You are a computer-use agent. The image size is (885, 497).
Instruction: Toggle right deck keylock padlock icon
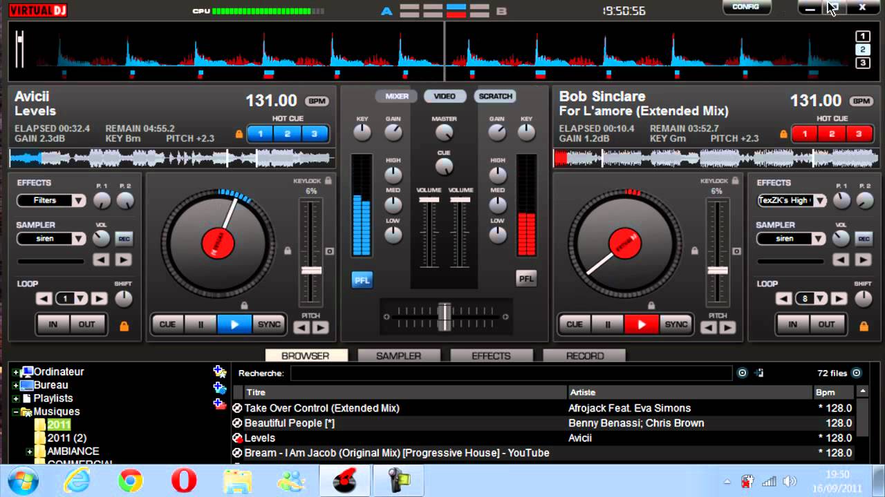tap(734, 181)
